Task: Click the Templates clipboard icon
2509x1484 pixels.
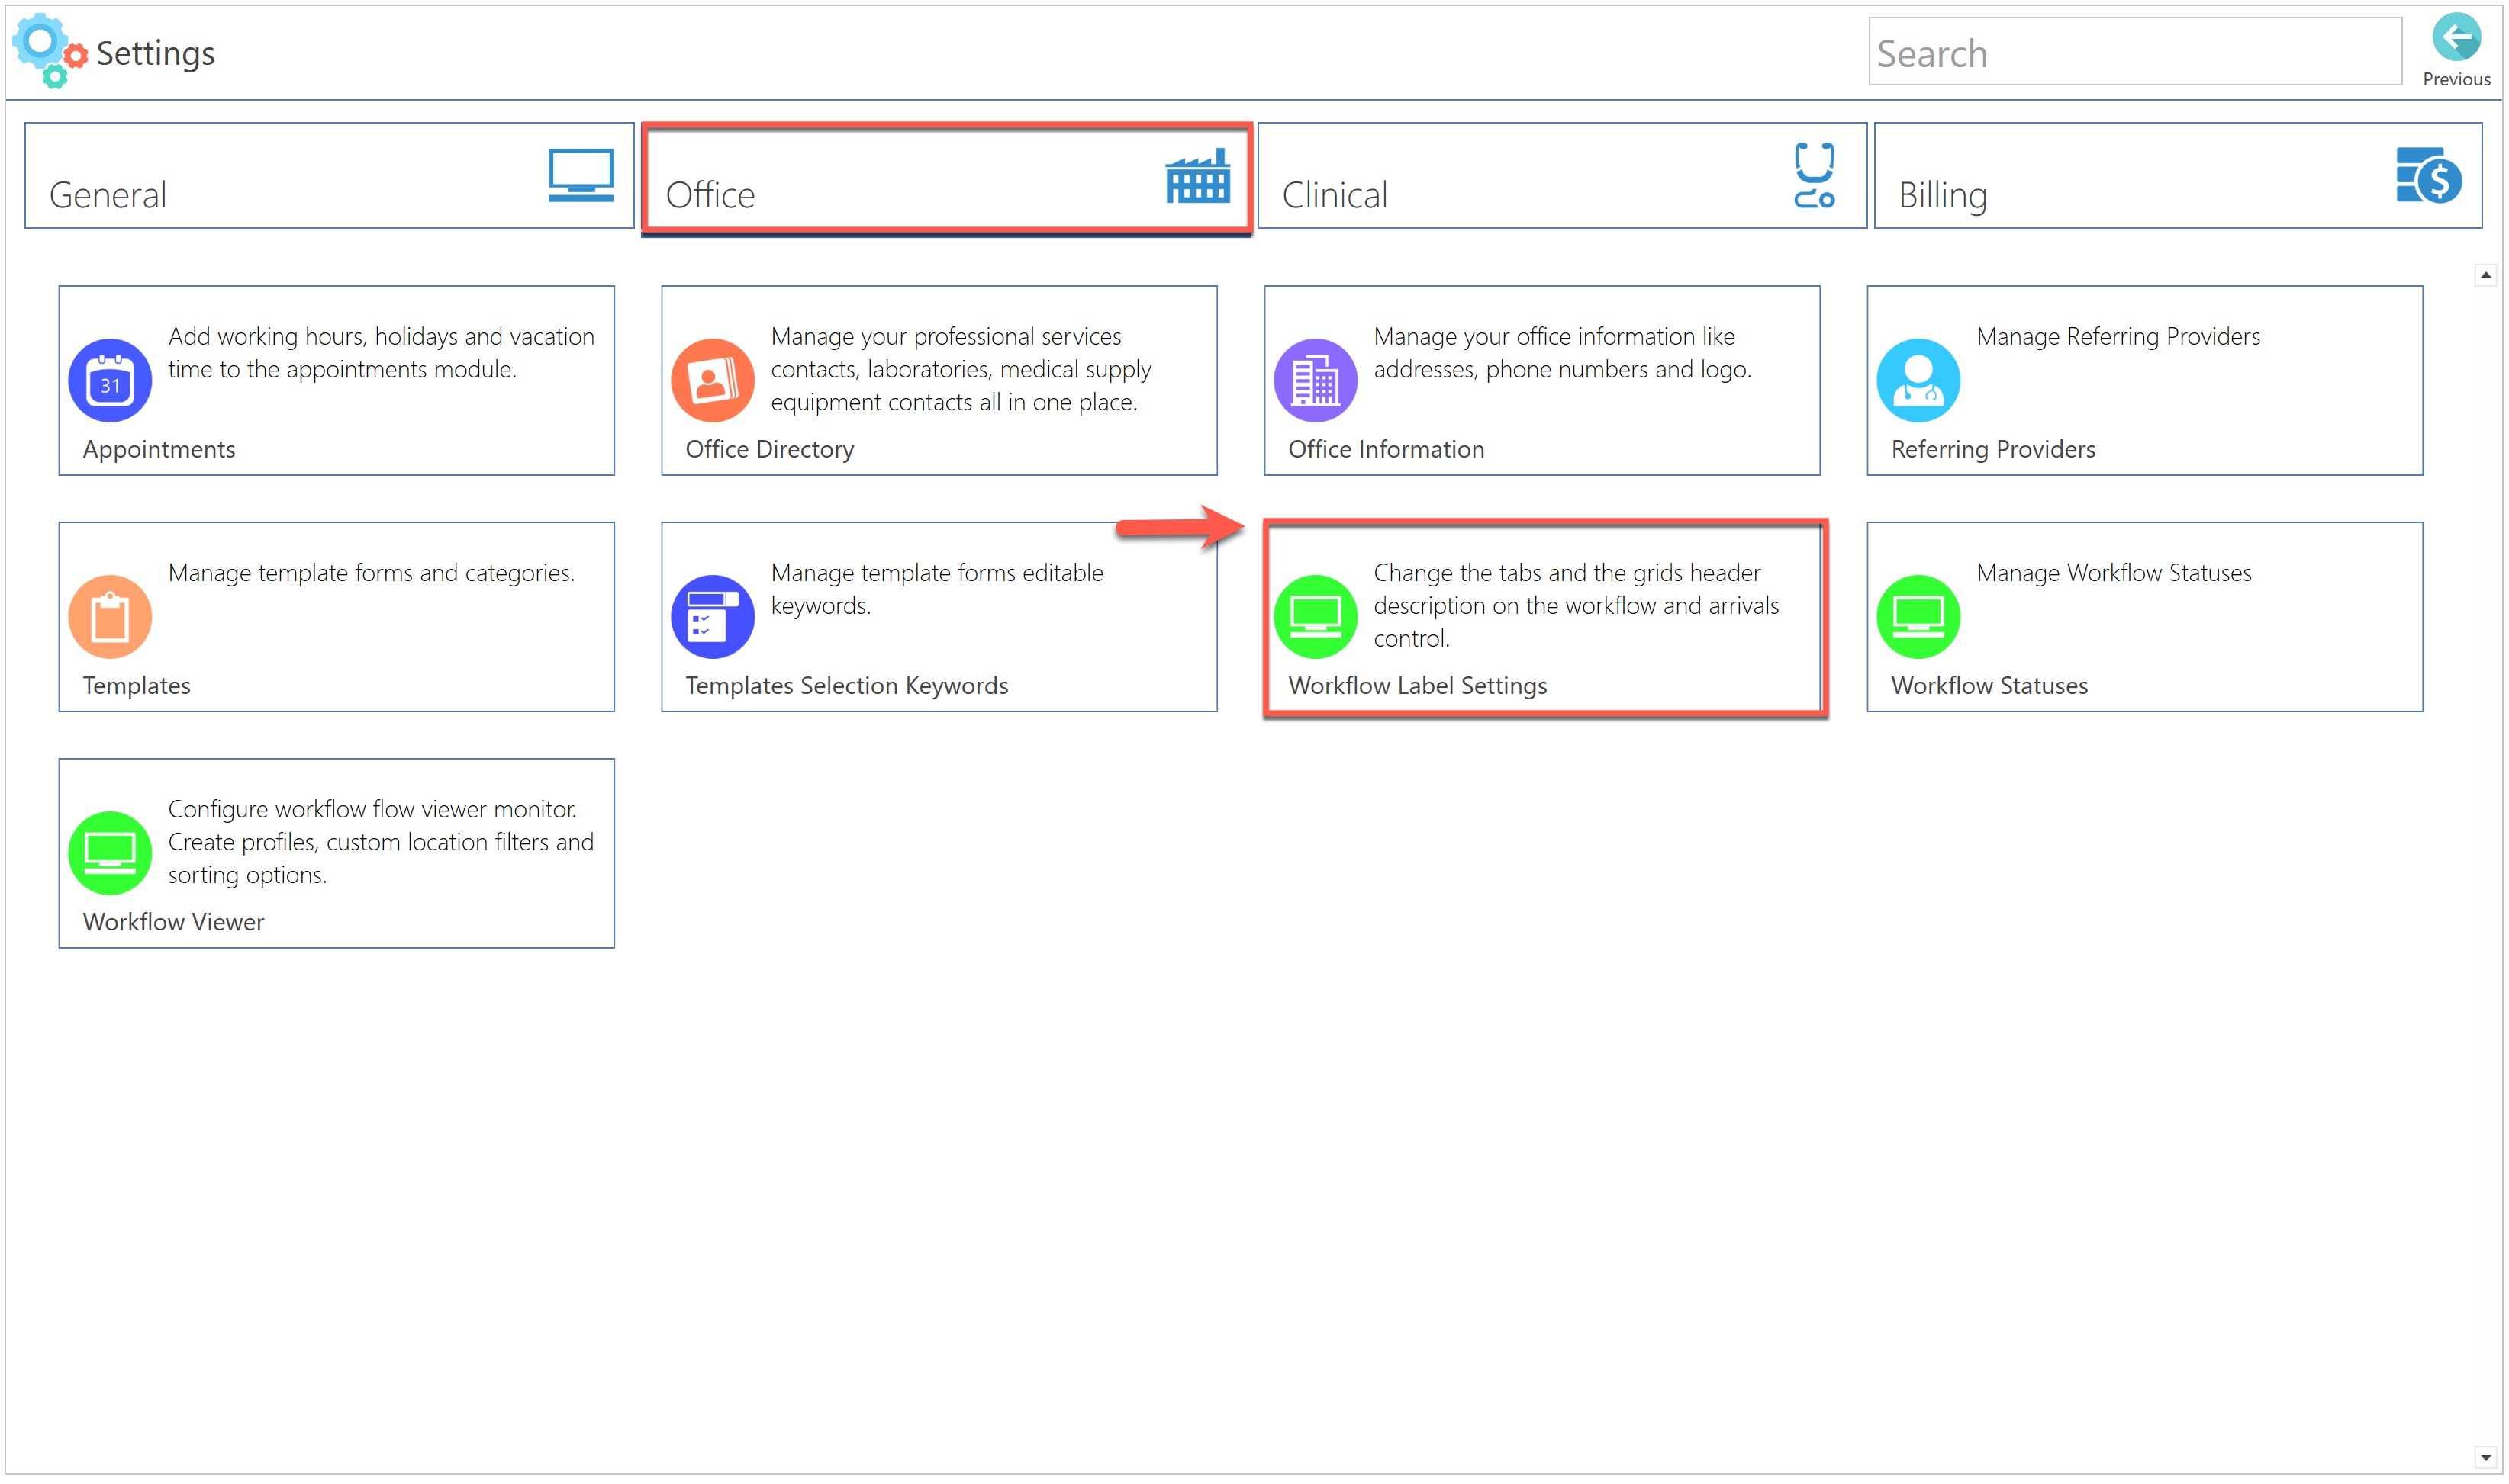Action: (x=110, y=617)
